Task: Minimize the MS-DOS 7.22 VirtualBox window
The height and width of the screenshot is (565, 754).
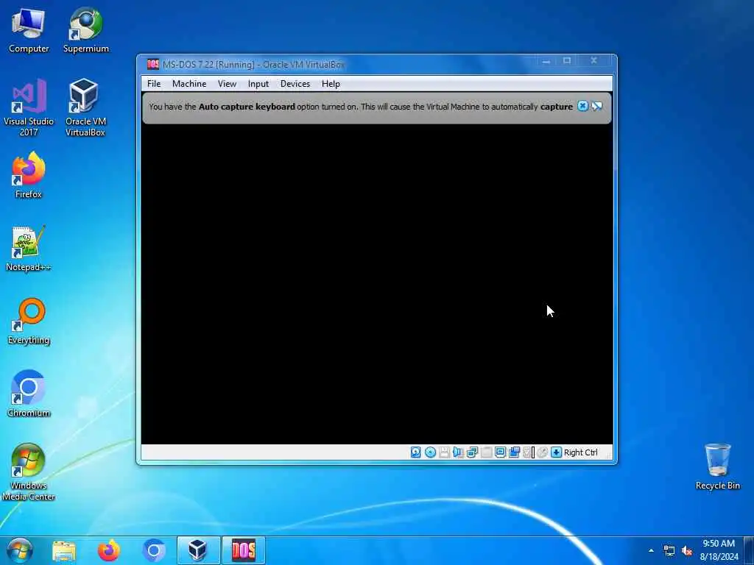Action: pyautogui.click(x=546, y=61)
